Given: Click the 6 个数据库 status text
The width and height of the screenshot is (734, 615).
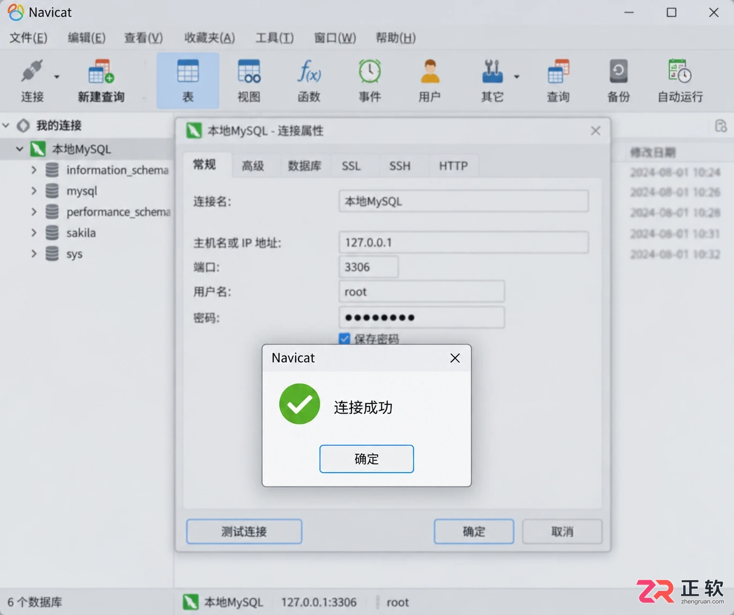Looking at the screenshot, I should (35, 602).
